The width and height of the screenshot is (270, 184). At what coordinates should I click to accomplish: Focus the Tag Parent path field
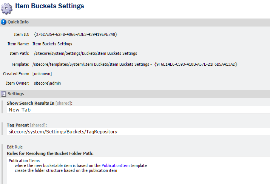[x=138, y=132]
